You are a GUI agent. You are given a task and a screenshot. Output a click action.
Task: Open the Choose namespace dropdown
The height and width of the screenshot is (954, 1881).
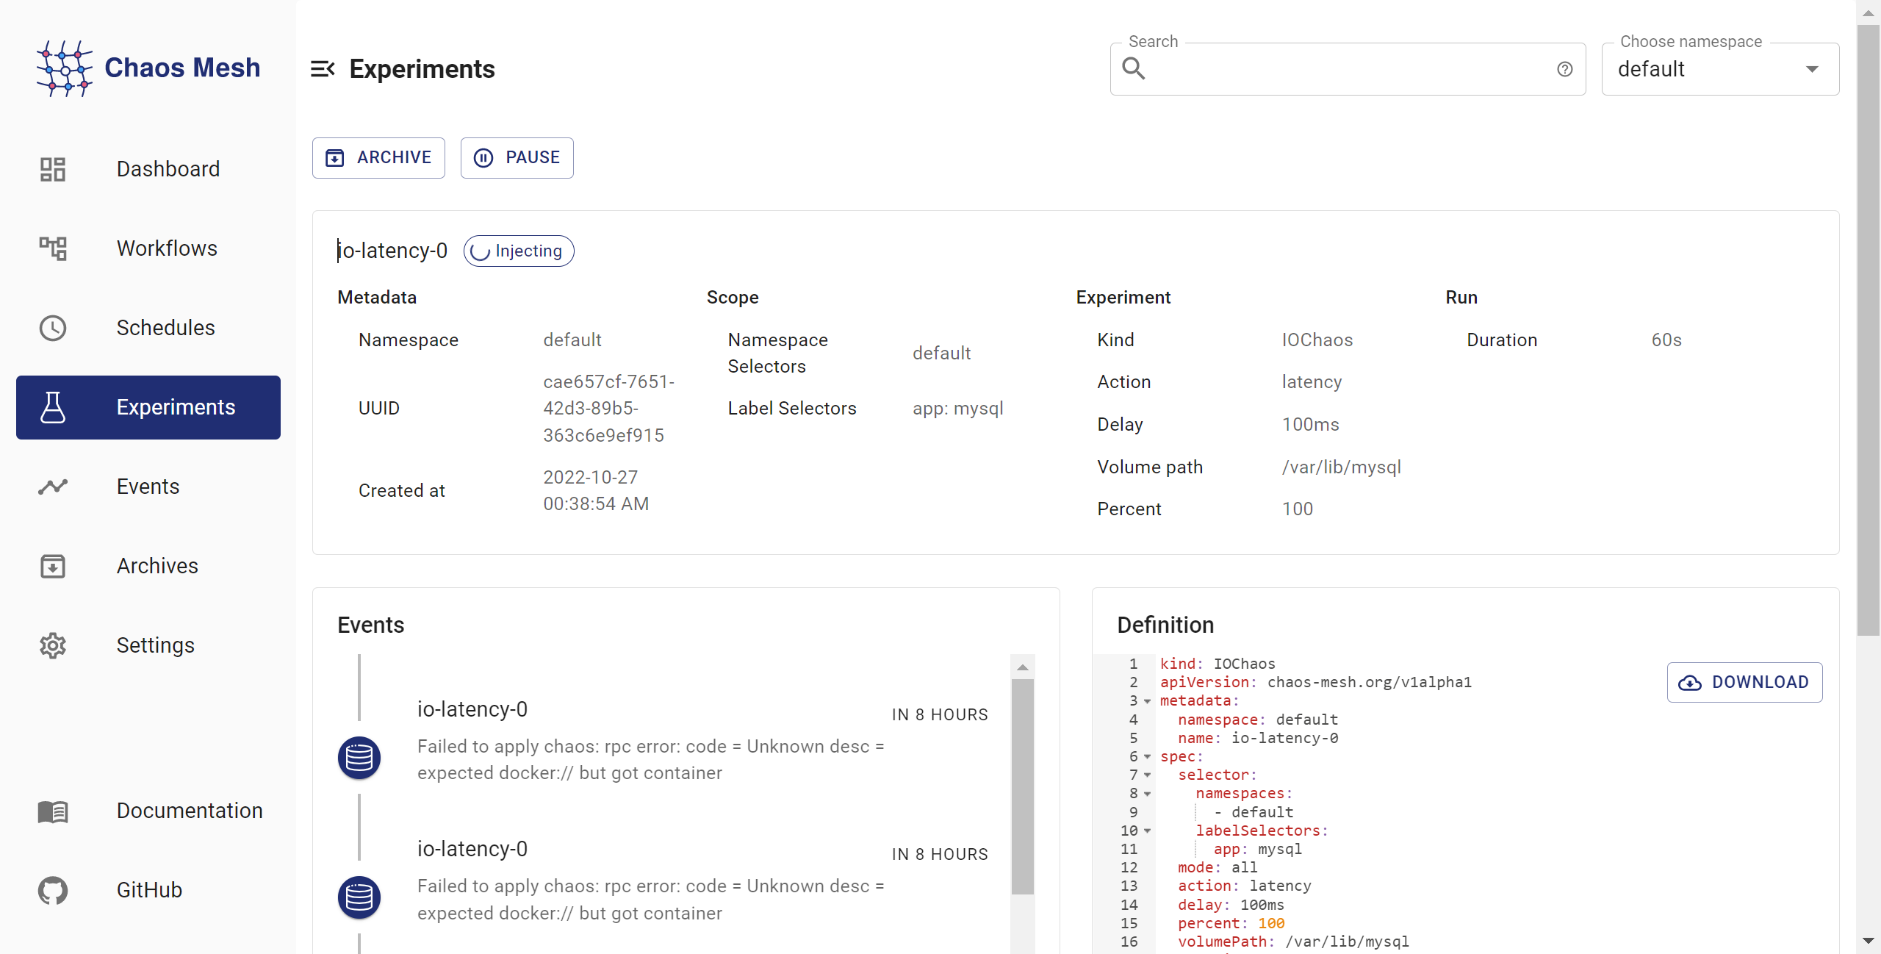[1719, 69]
